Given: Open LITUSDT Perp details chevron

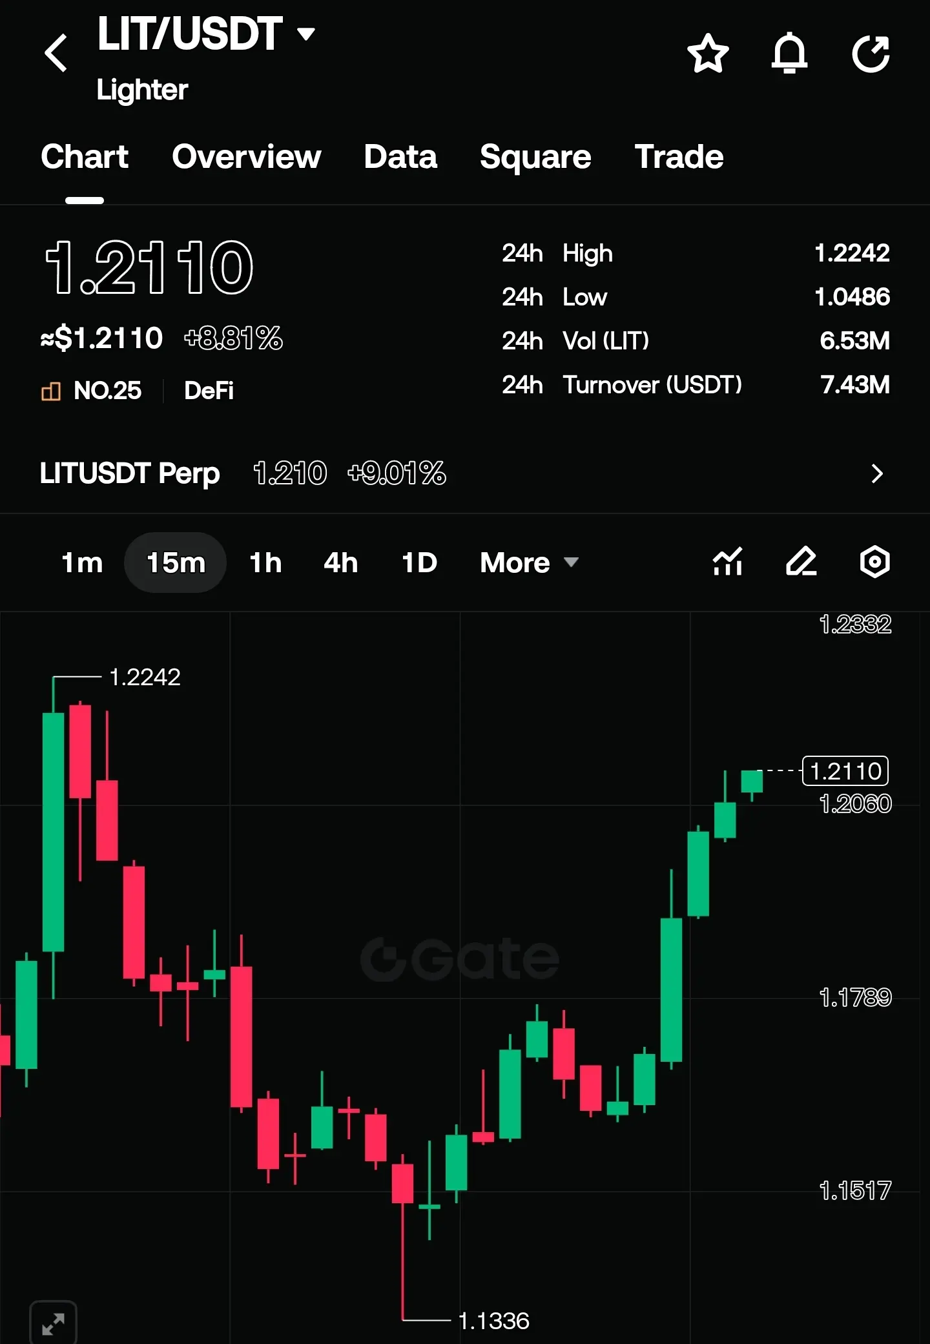Looking at the screenshot, I should [x=876, y=473].
